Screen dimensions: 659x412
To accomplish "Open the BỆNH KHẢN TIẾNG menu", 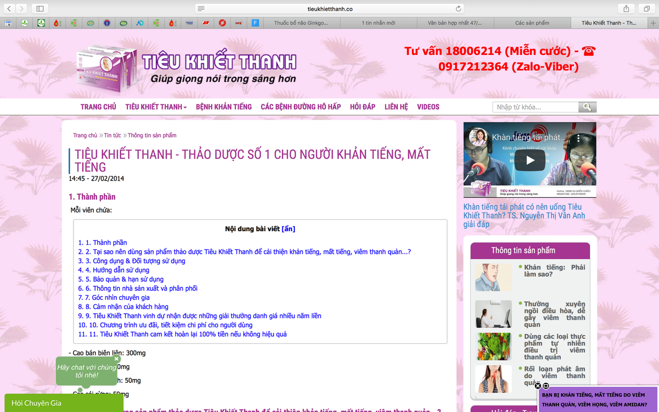I will point(224,107).
